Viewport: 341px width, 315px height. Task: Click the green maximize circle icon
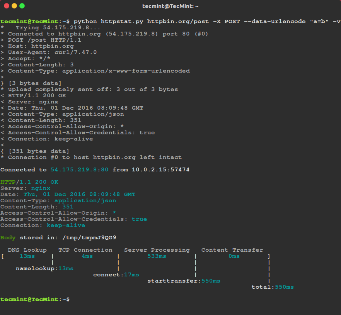tap(22, 6)
